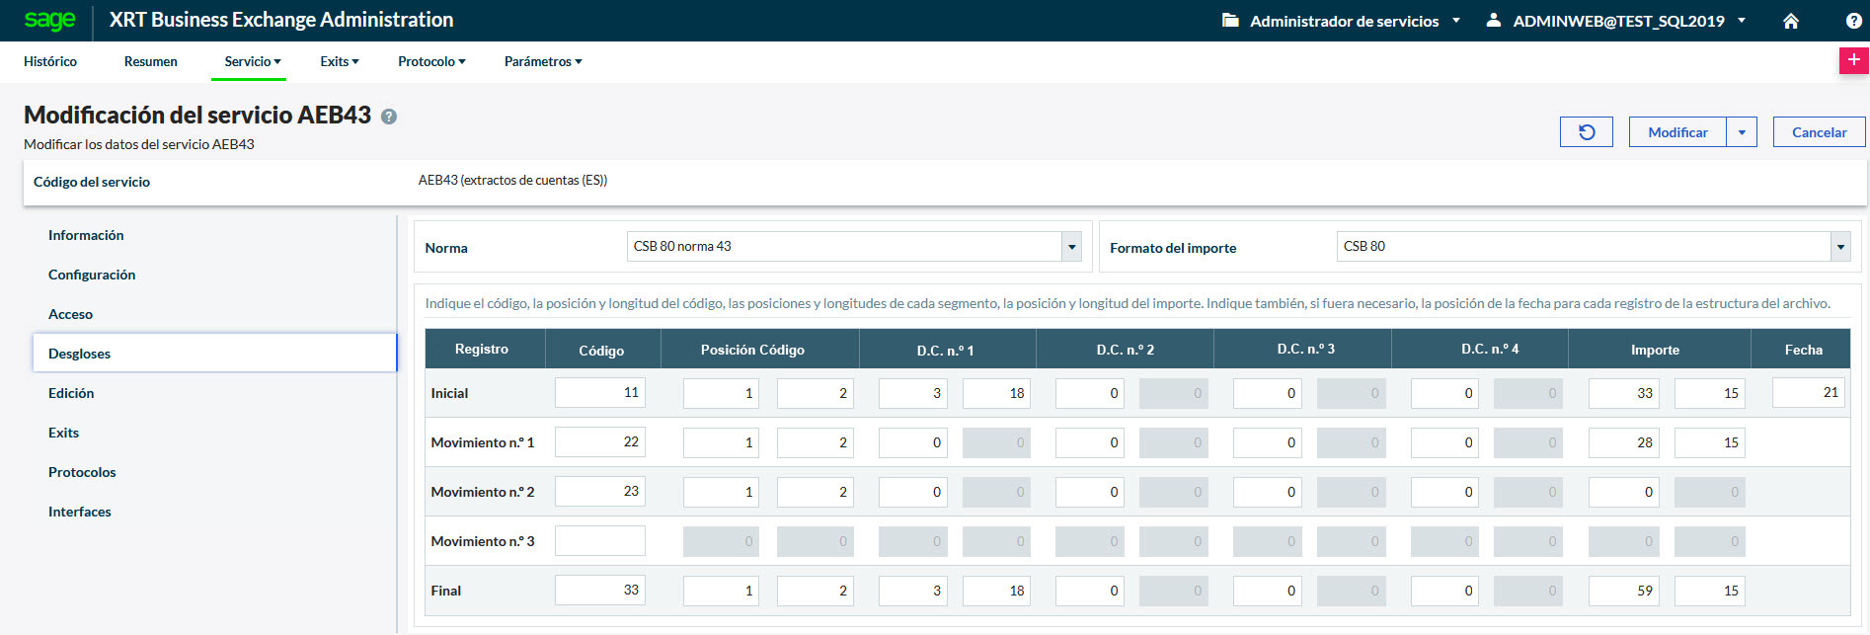Expand the Norma dropdown

(x=1071, y=247)
